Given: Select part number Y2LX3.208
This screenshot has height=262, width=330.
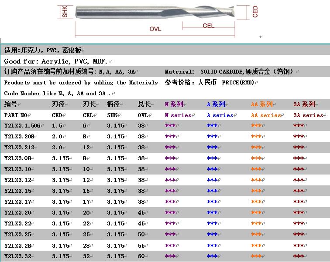Looking at the screenshot, I should (19, 137).
